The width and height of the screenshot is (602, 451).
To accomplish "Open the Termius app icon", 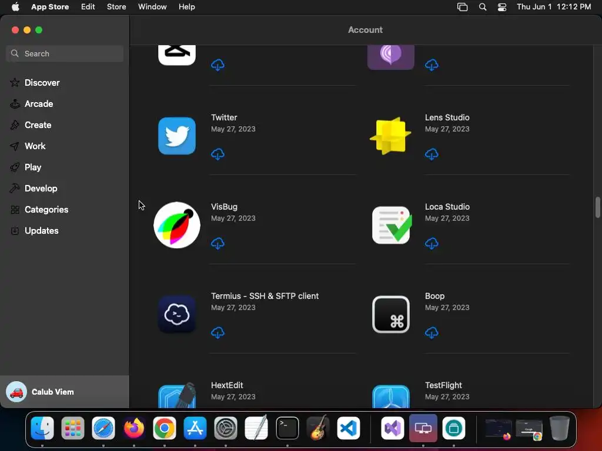I will click(177, 315).
